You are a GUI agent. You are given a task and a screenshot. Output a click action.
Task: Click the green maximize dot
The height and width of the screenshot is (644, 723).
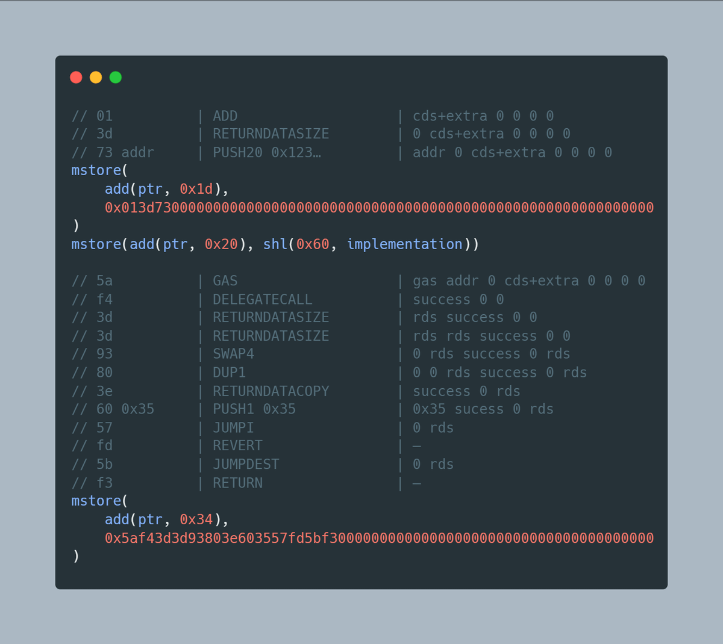click(x=116, y=77)
